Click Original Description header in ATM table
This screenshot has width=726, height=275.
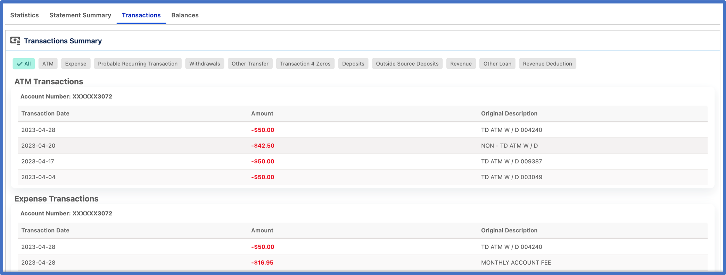(x=509, y=113)
